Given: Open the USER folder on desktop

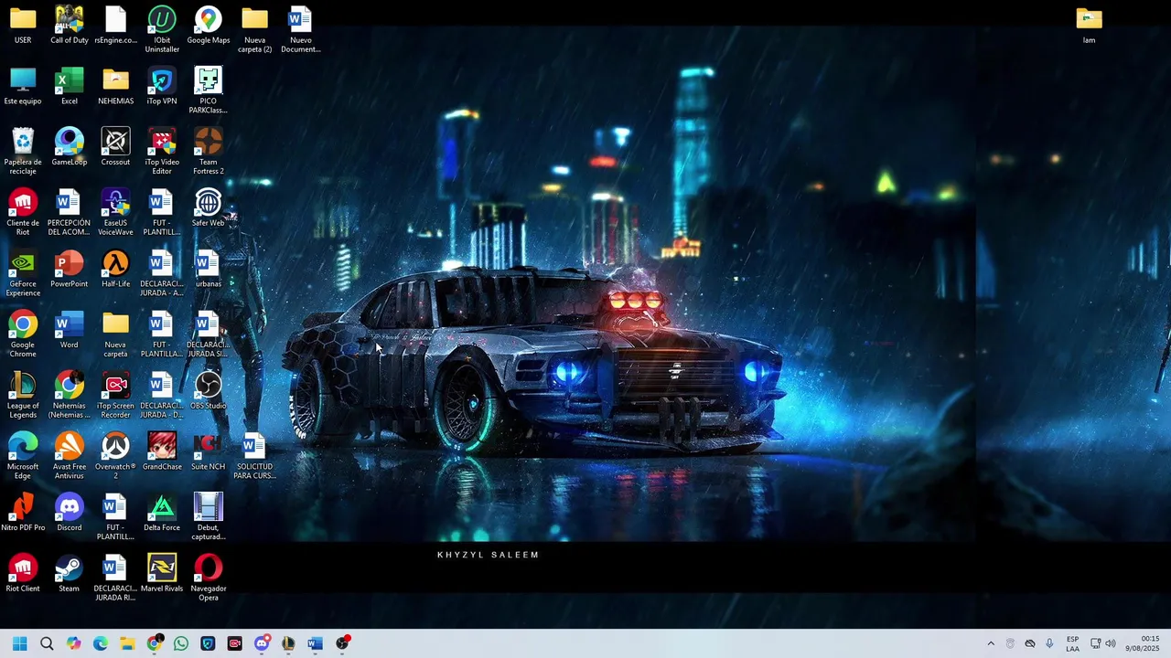Looking at the screenshot, I should pos(23,26).
